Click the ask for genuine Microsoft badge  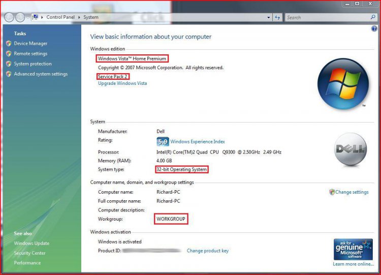point(353,250)
